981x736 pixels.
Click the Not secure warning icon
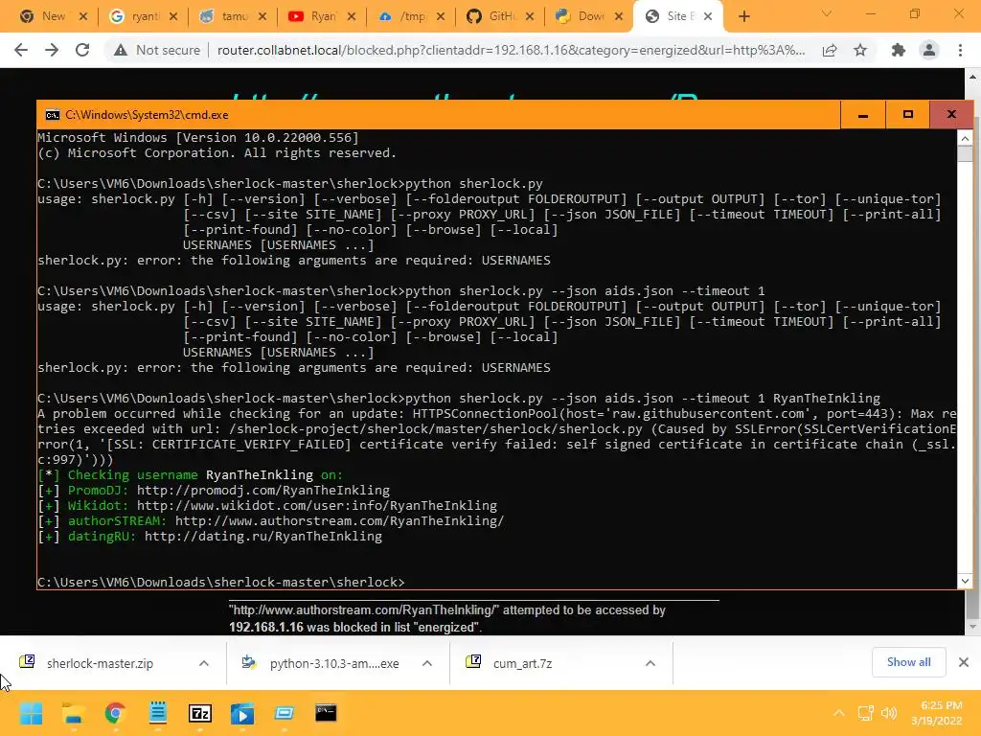[x=120, y=50]
